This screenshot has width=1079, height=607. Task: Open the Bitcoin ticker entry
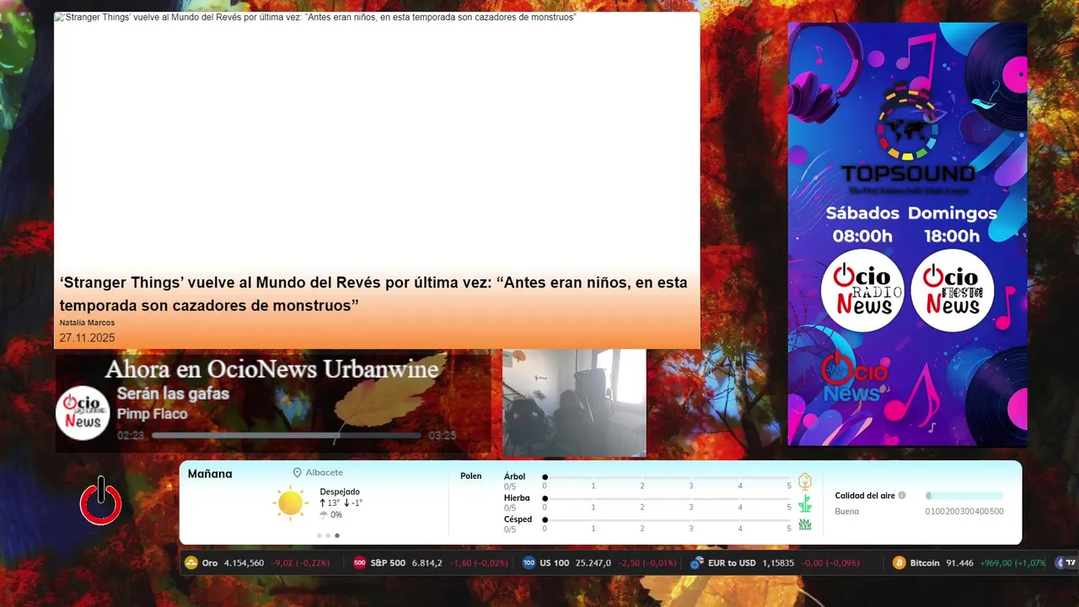(x=969, y=562)
